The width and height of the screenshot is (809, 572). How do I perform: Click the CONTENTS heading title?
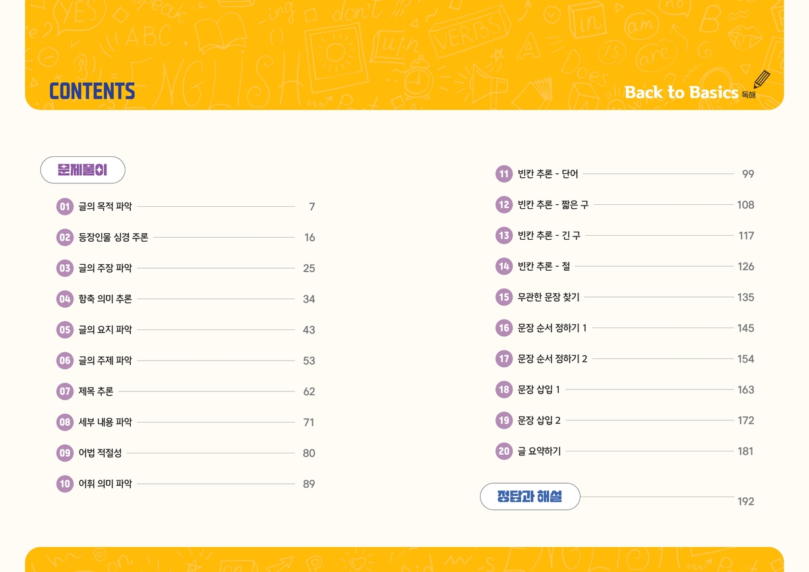click(92, 92)
